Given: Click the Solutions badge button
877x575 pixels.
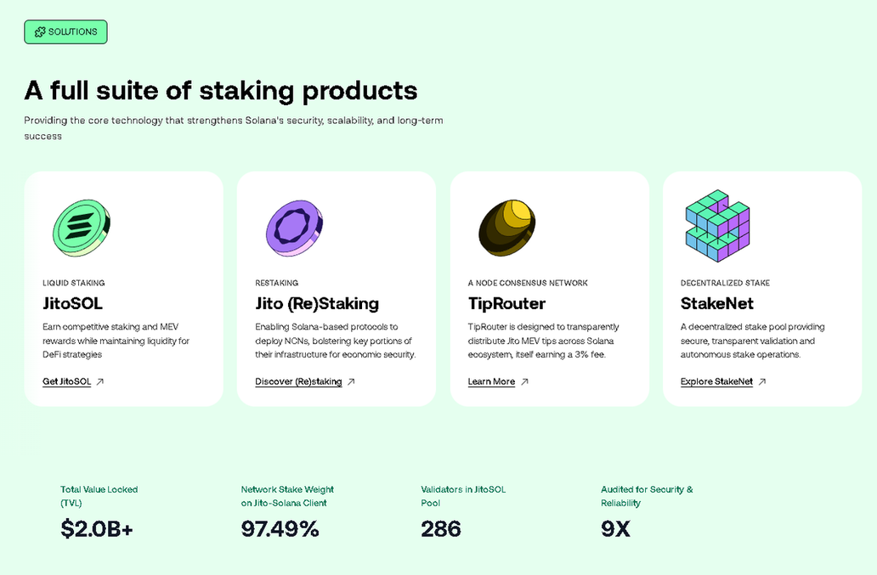Looking at the screenshot, I should click(65, 32).
